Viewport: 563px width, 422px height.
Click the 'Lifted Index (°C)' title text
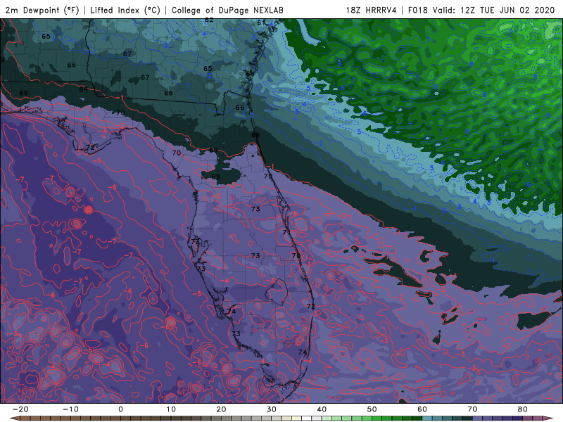click(125, 10)
